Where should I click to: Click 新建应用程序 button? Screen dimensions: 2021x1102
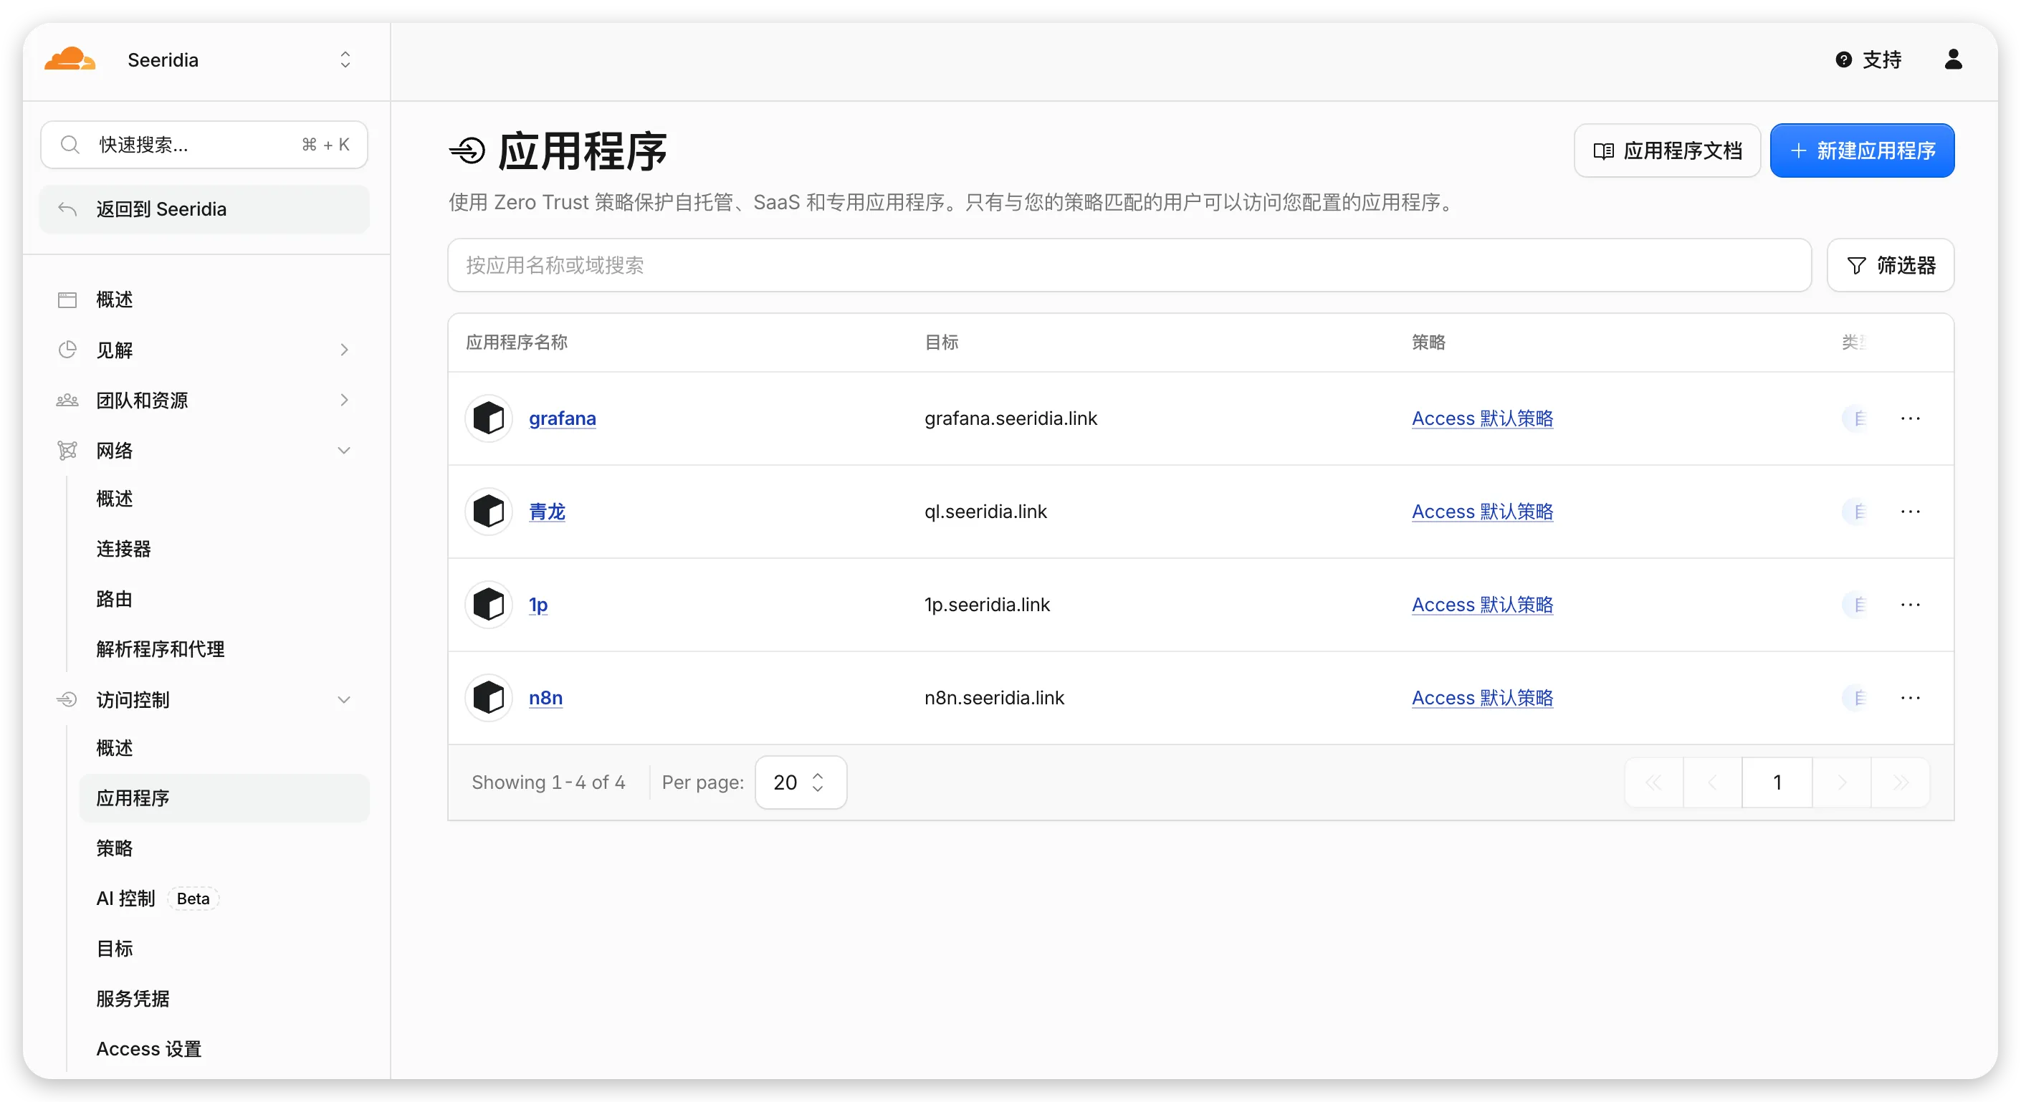coord(1863,150)
